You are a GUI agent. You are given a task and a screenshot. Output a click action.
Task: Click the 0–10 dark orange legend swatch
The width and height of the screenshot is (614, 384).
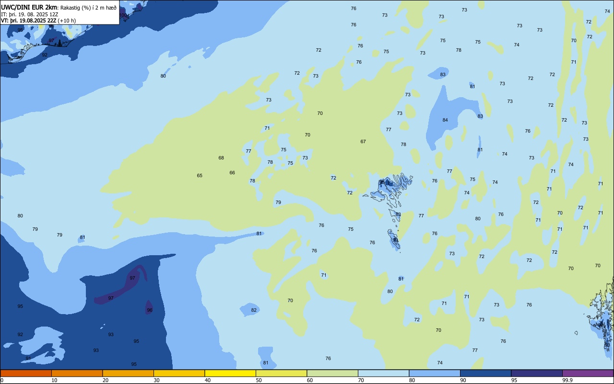(x=26, y=373)
